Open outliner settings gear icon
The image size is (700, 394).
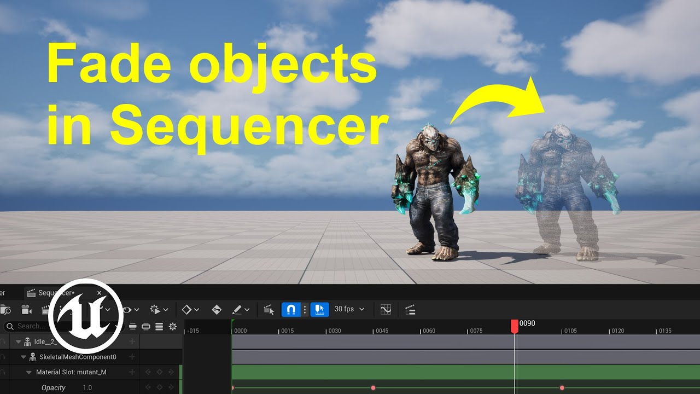tap(173, 327)
